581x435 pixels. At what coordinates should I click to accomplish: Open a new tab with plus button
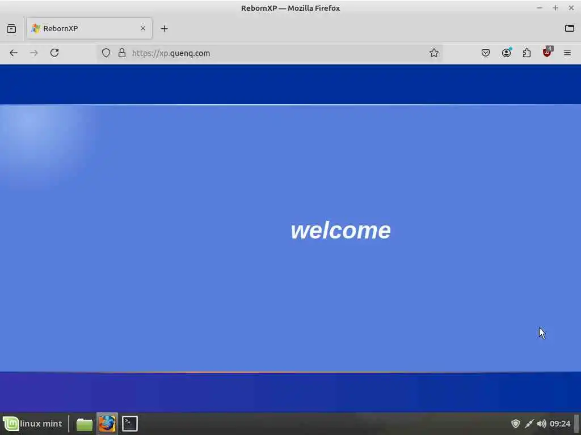[164, 28]
